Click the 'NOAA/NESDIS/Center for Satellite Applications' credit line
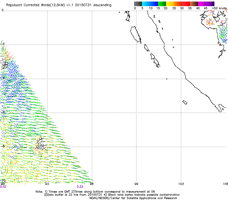 point(133,198)
